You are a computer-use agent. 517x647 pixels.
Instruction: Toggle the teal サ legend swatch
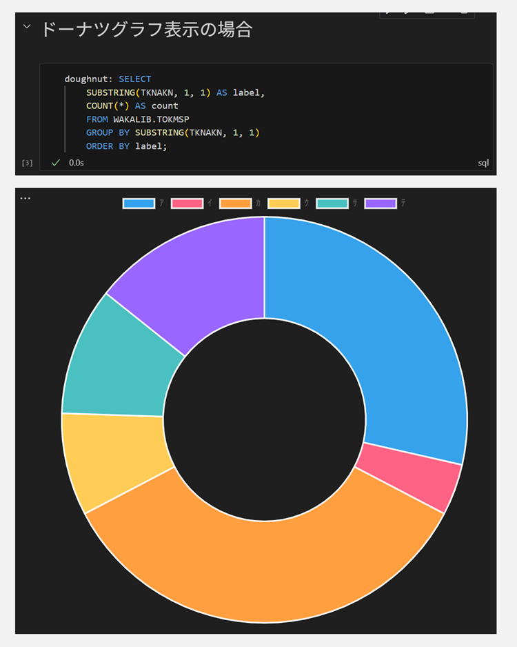coord(332,203)
